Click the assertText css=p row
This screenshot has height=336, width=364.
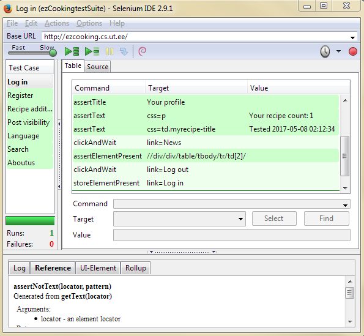[x=206, y=116]
